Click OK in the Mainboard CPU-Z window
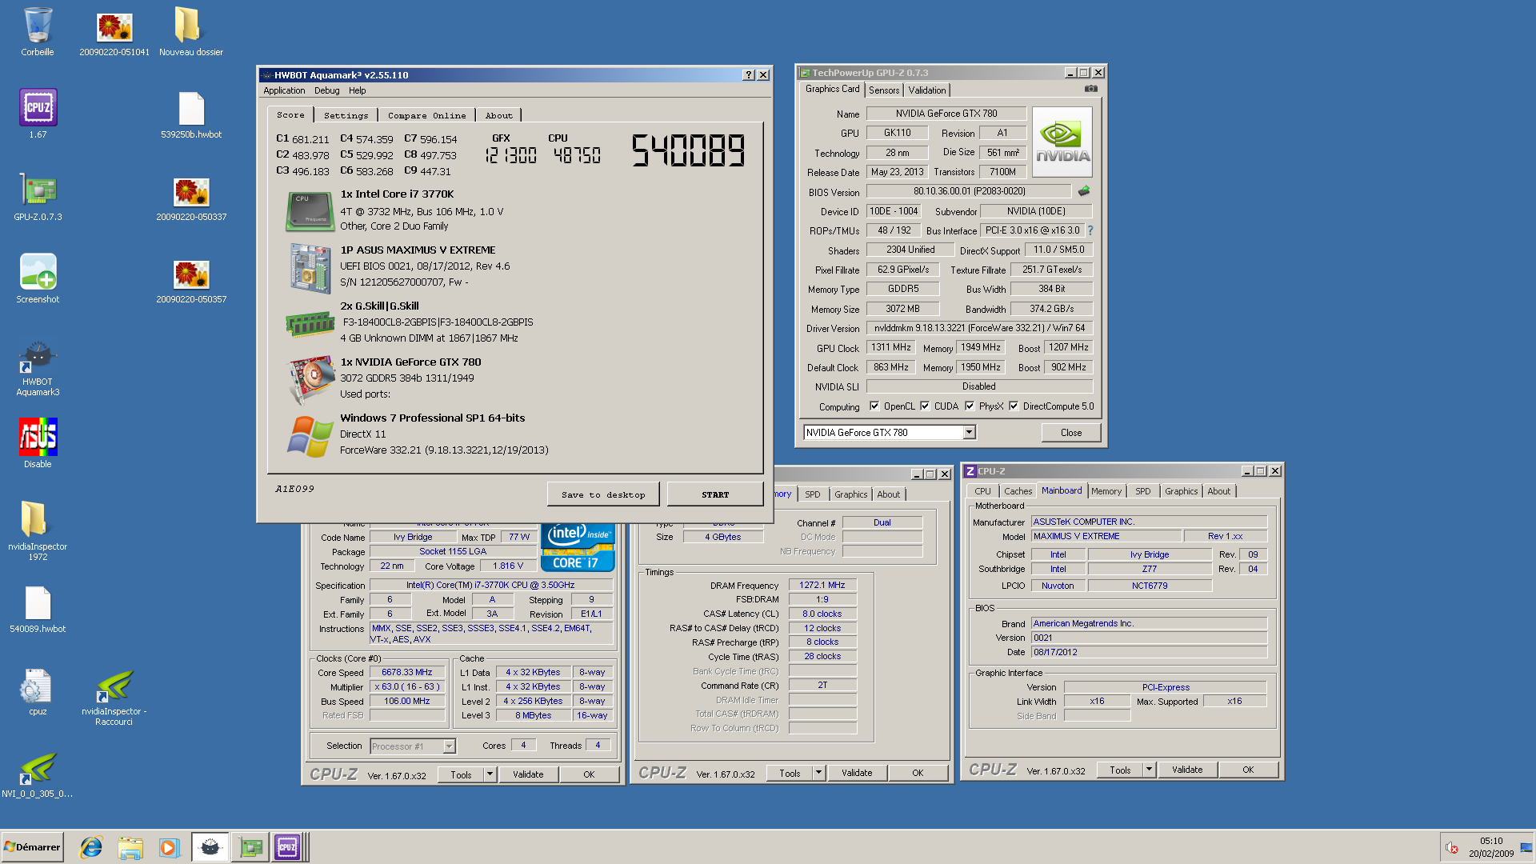Viewport: 1536px width, 864px height. pos(1248,770)
